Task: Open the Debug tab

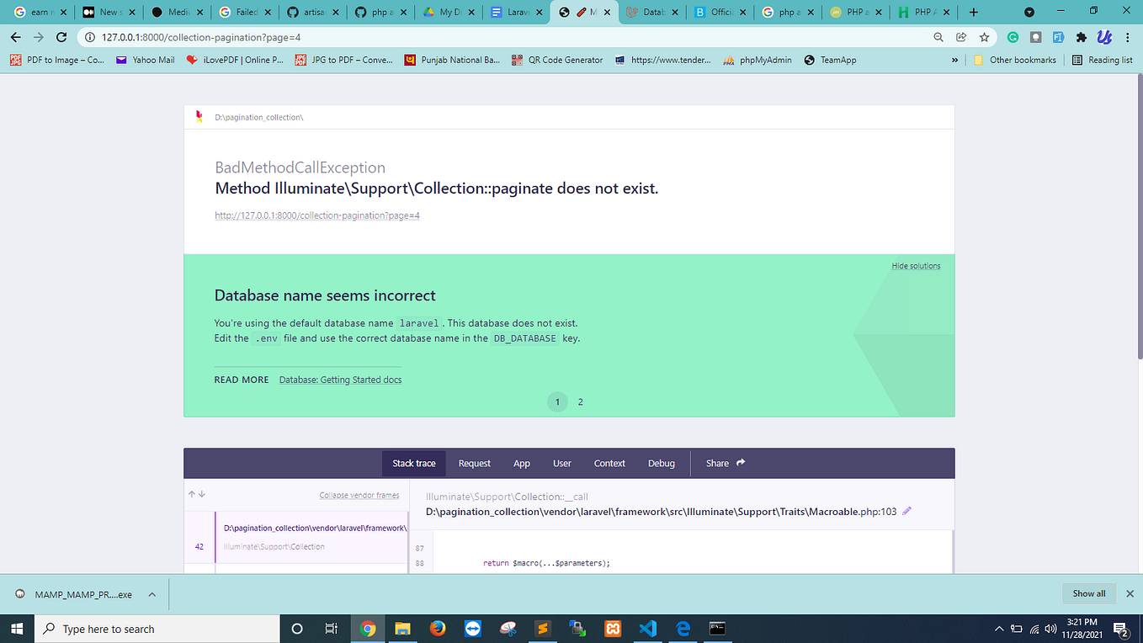Action: pos(662,463)
